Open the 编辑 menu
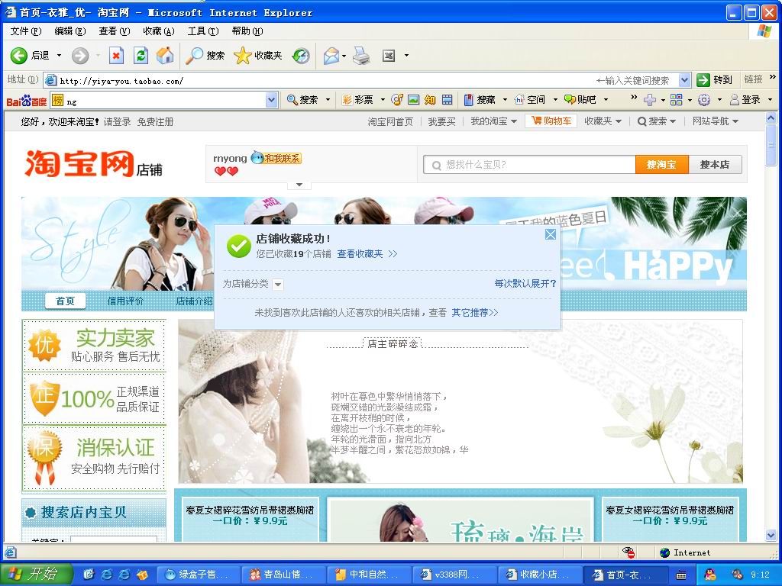The image size is (782, 586). (x=69, y=31)
